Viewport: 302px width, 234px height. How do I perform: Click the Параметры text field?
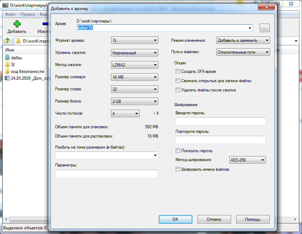[x=107, y=174]
